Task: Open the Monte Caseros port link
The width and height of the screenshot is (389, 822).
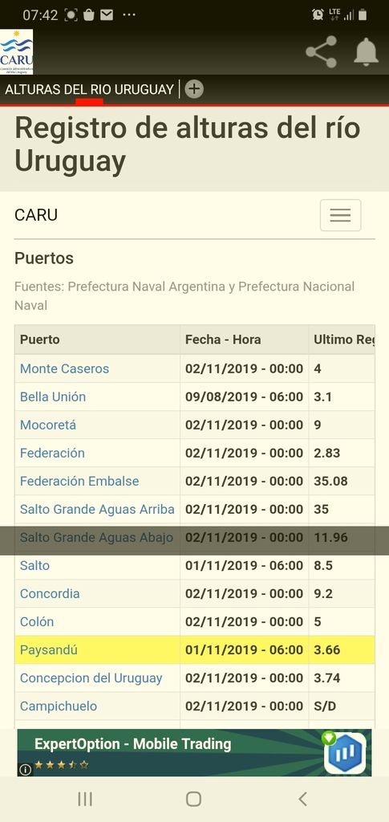Action: point(64,368)
